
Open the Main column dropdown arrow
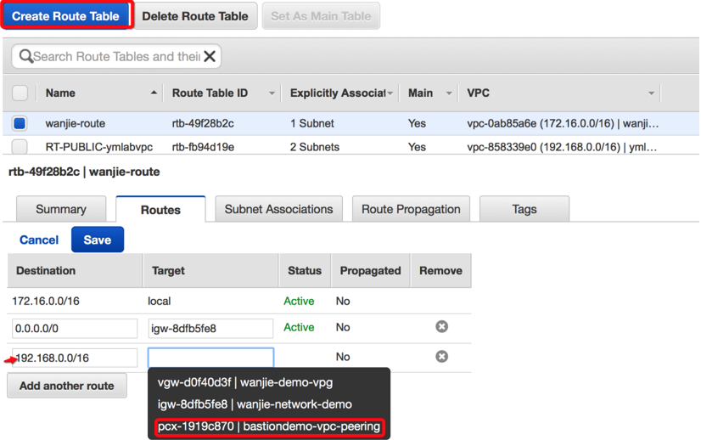pos(449,93)
